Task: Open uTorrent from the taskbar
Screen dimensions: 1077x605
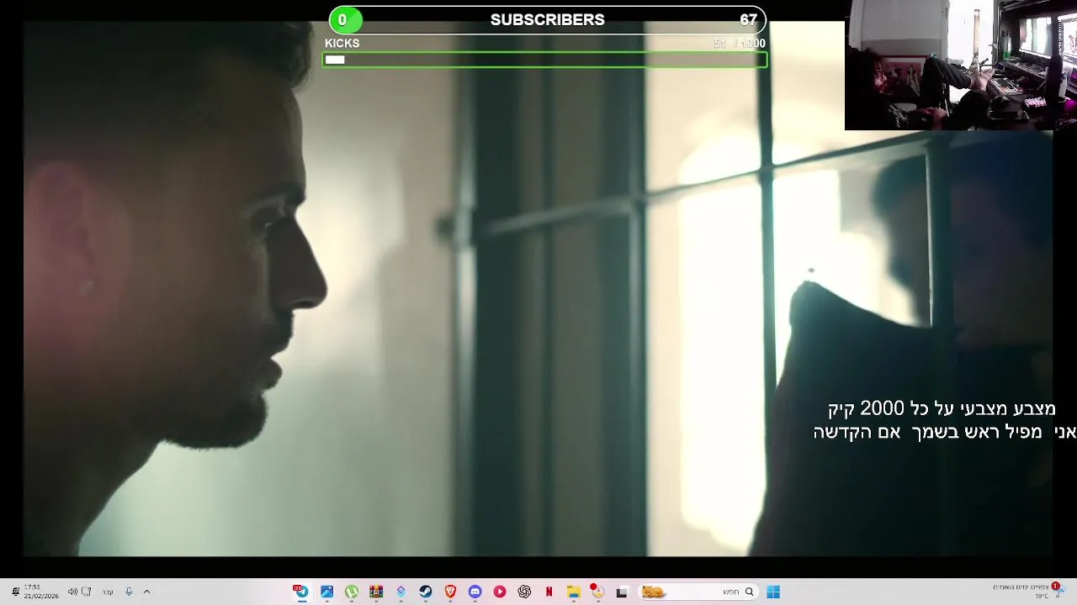Action: [x=352, y=592]
